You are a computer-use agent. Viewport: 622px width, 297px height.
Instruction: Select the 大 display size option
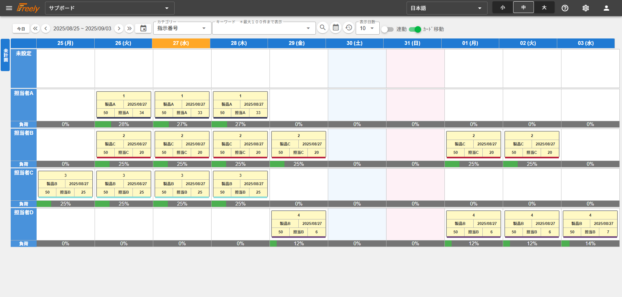(x=544, y=8)
